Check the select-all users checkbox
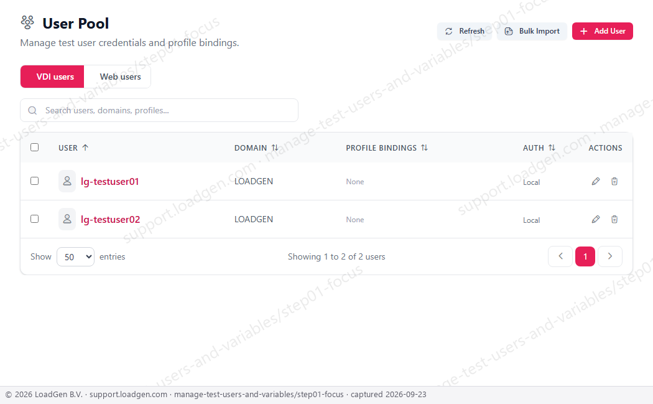Image resolution: width=653 pixels, height=404 pixels. (35, 147)
